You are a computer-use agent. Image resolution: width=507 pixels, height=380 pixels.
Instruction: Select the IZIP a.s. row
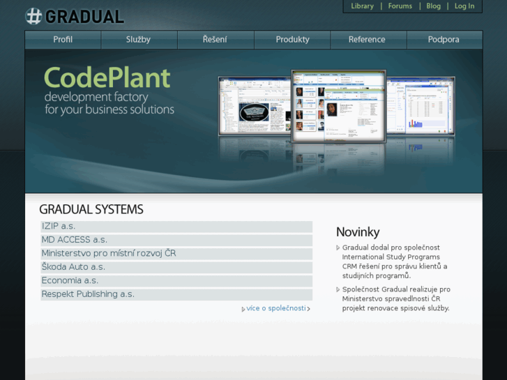pos(176,227)
